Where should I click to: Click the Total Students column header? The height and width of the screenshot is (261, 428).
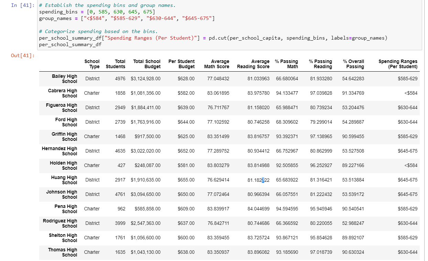pos(116,64)
